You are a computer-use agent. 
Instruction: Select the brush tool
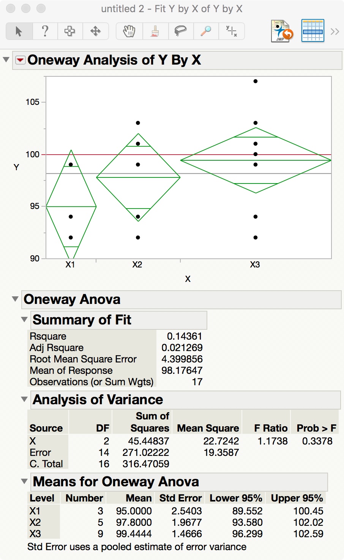pos(155,31)
